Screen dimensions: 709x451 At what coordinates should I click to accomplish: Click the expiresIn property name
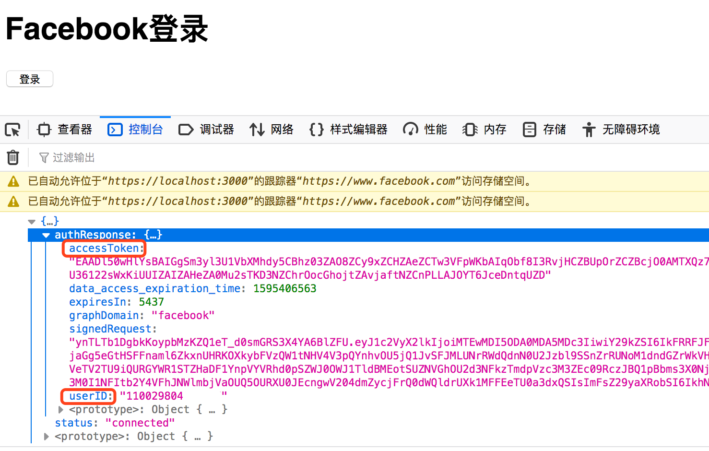[98, 302]
